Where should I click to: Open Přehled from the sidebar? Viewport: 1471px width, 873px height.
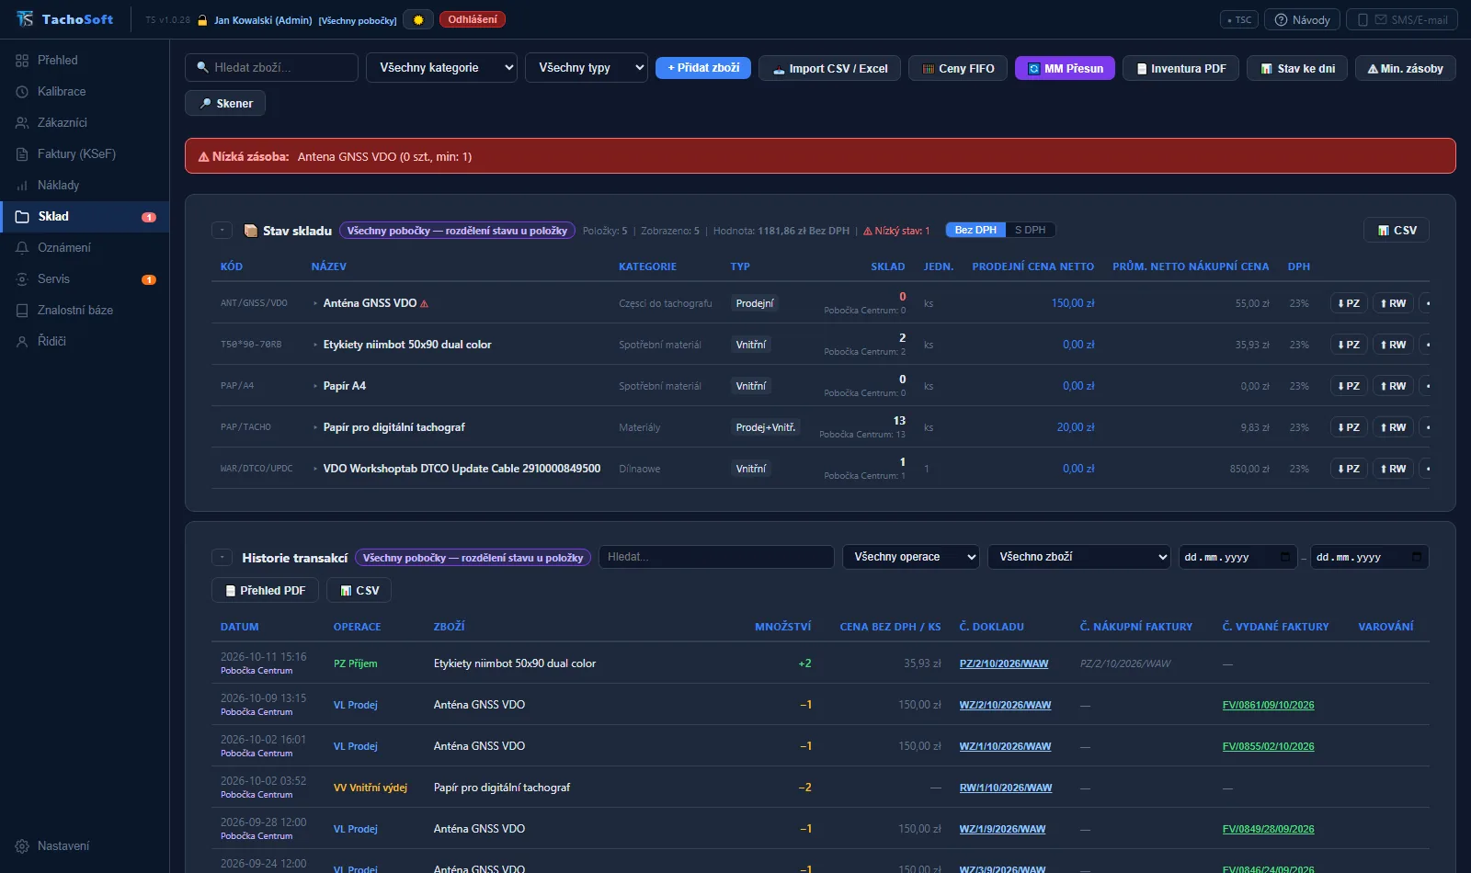pyautogui.click(x=57, y=60)
